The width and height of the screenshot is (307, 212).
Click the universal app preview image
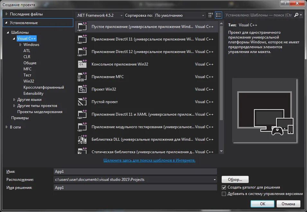click(x=265, y=111)
